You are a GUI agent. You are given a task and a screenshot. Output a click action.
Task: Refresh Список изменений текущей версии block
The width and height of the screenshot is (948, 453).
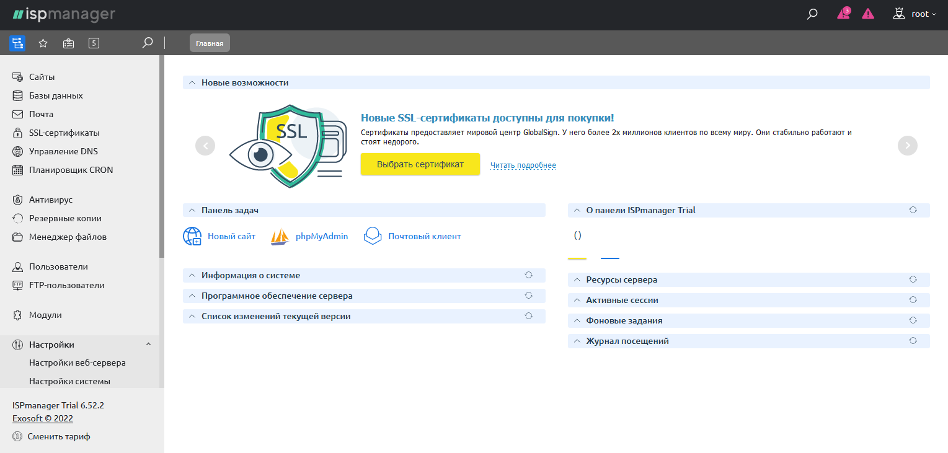[x=529, y=316]
